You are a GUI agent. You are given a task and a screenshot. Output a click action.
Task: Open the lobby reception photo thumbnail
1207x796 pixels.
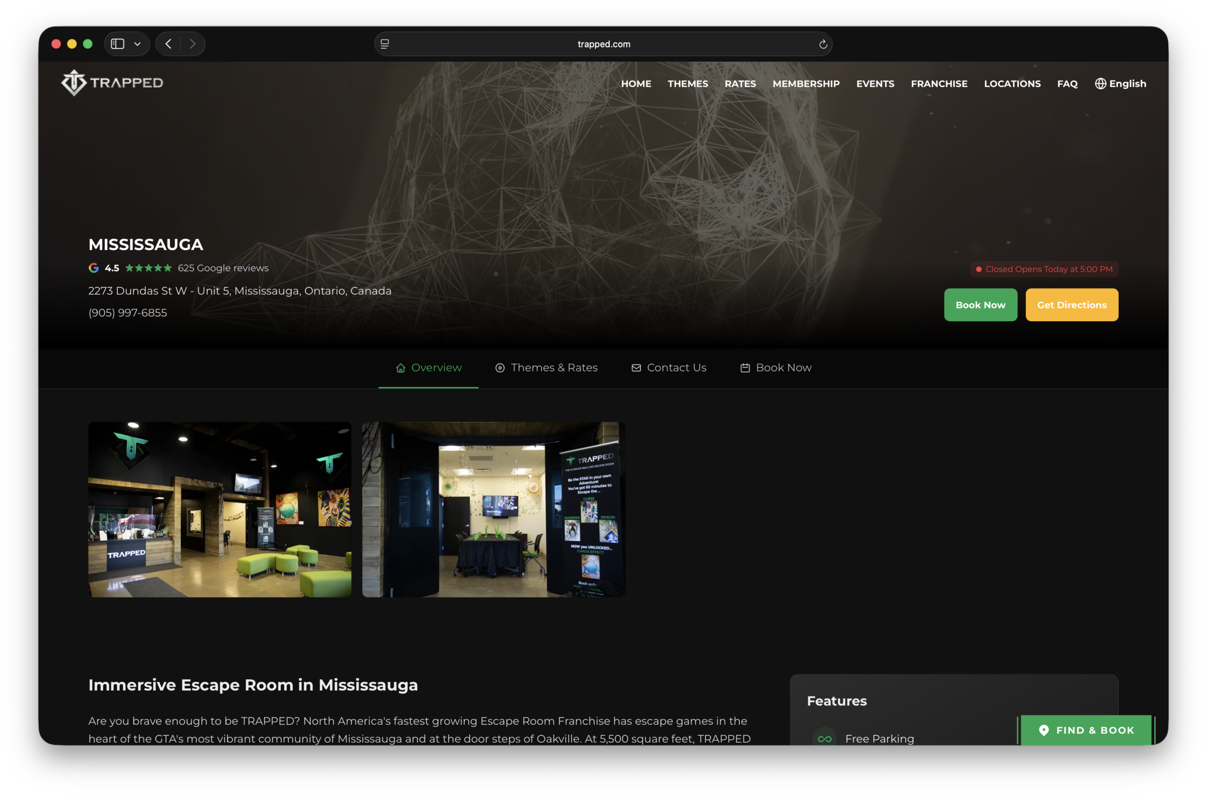coord(220,510)
